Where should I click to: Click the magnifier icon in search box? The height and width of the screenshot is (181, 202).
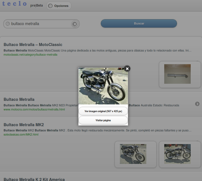click(8, 24)
